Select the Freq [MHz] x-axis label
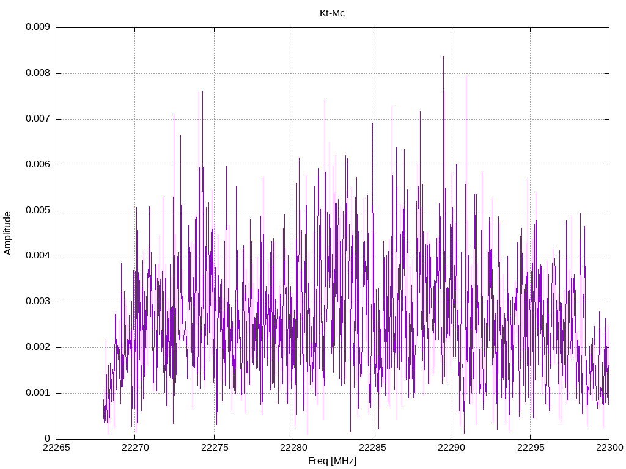The image size is (626, 469). coord(332,460)
